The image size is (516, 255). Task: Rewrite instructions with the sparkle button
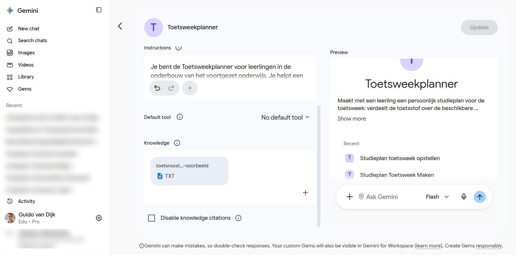coord(190,88)
